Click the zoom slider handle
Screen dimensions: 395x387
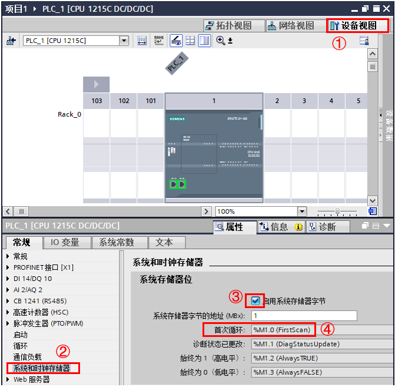pyautogui.click(x=337, y=211)
